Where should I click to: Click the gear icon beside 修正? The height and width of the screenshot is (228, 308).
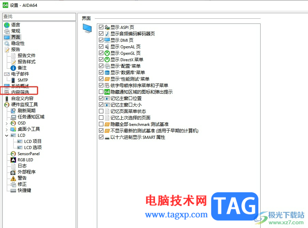click(x=13, y=184)
